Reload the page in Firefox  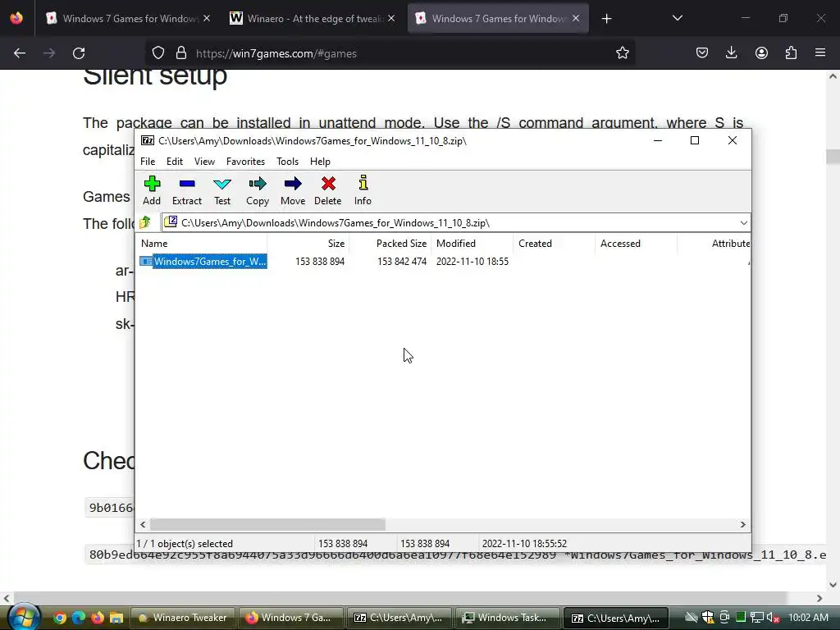coord(79,53)
